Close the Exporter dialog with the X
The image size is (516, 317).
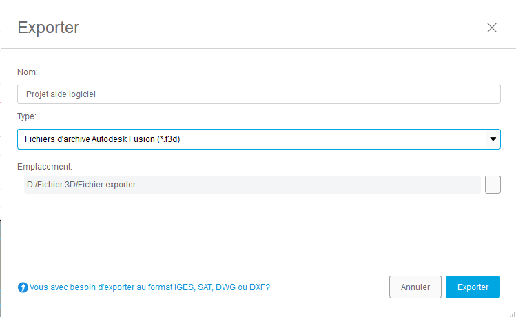492,28
